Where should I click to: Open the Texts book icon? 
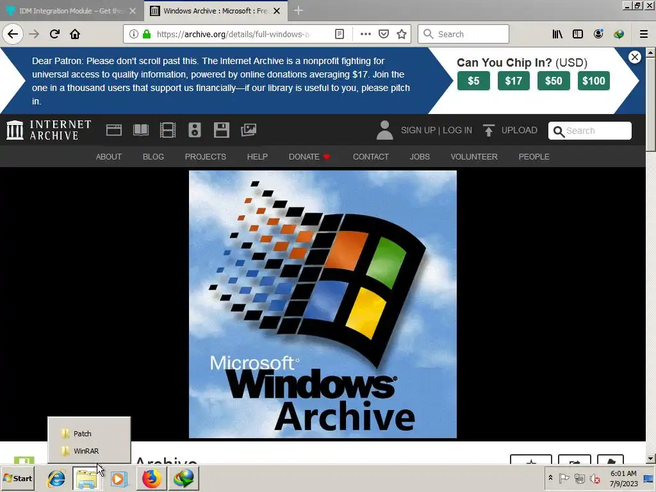[x=141, y=130]
